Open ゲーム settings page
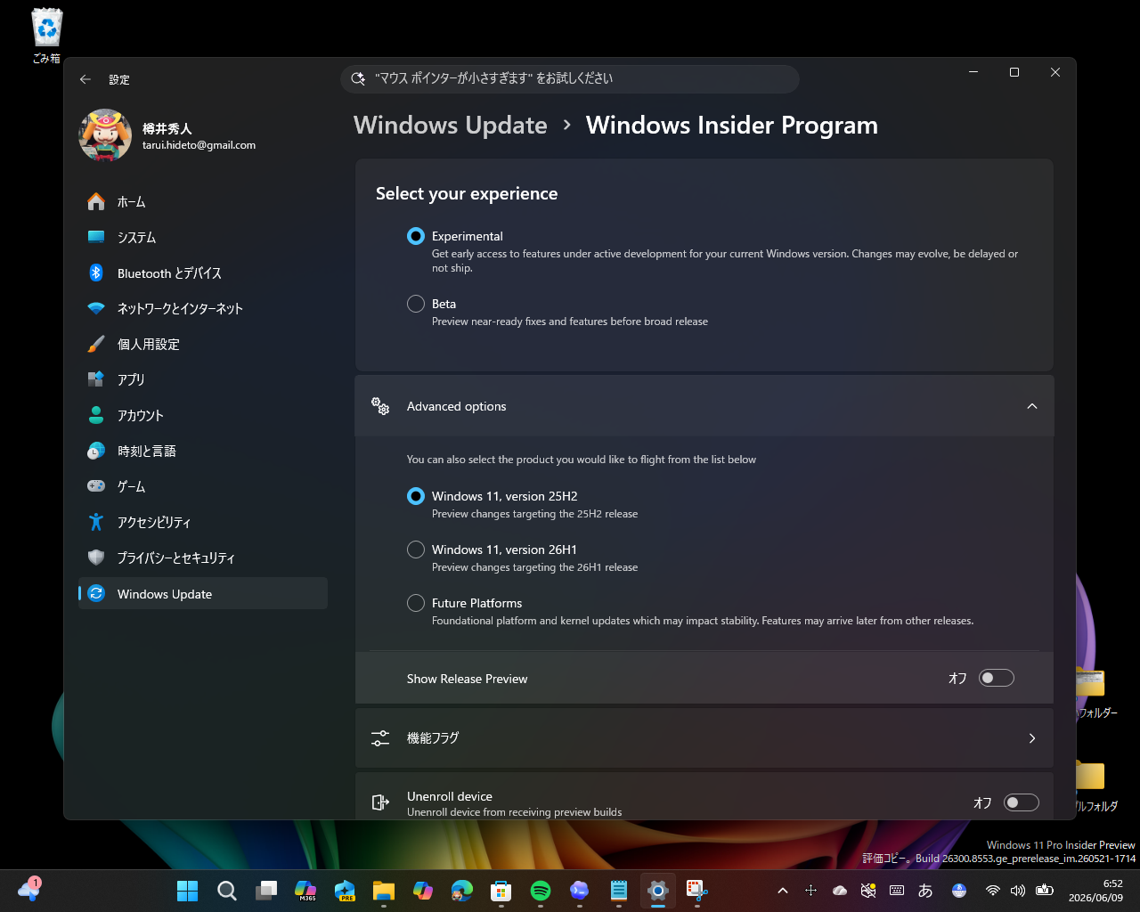This screenshot has width=1140, height=912. (203, 487)
